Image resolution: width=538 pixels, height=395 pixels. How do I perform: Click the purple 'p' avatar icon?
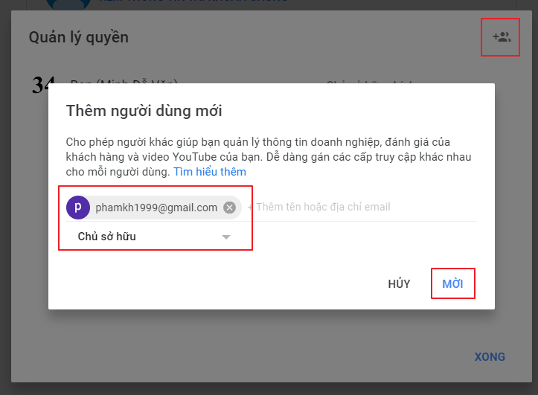click(78, 208)
